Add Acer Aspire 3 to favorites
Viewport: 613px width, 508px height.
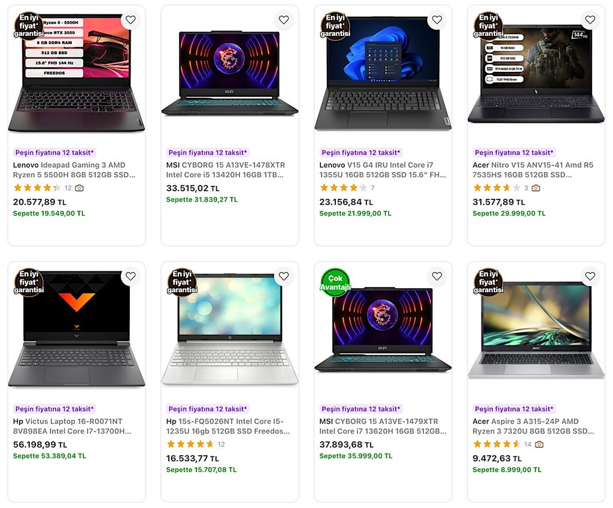[x=590, y=276]
